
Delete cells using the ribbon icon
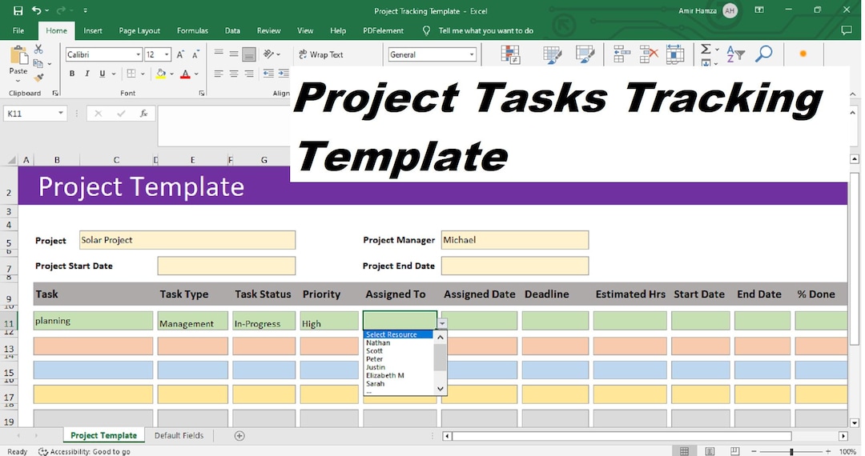[649, 54]
